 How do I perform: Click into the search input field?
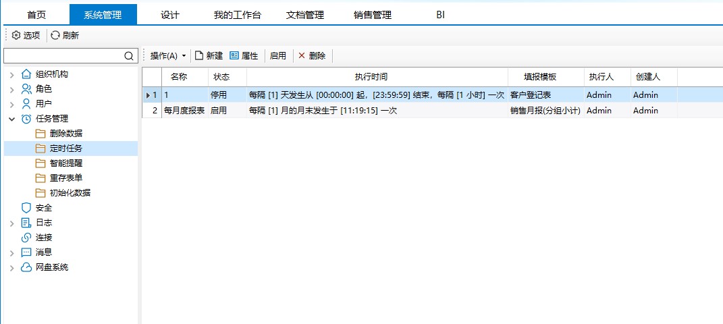click(x=63, y=56)
